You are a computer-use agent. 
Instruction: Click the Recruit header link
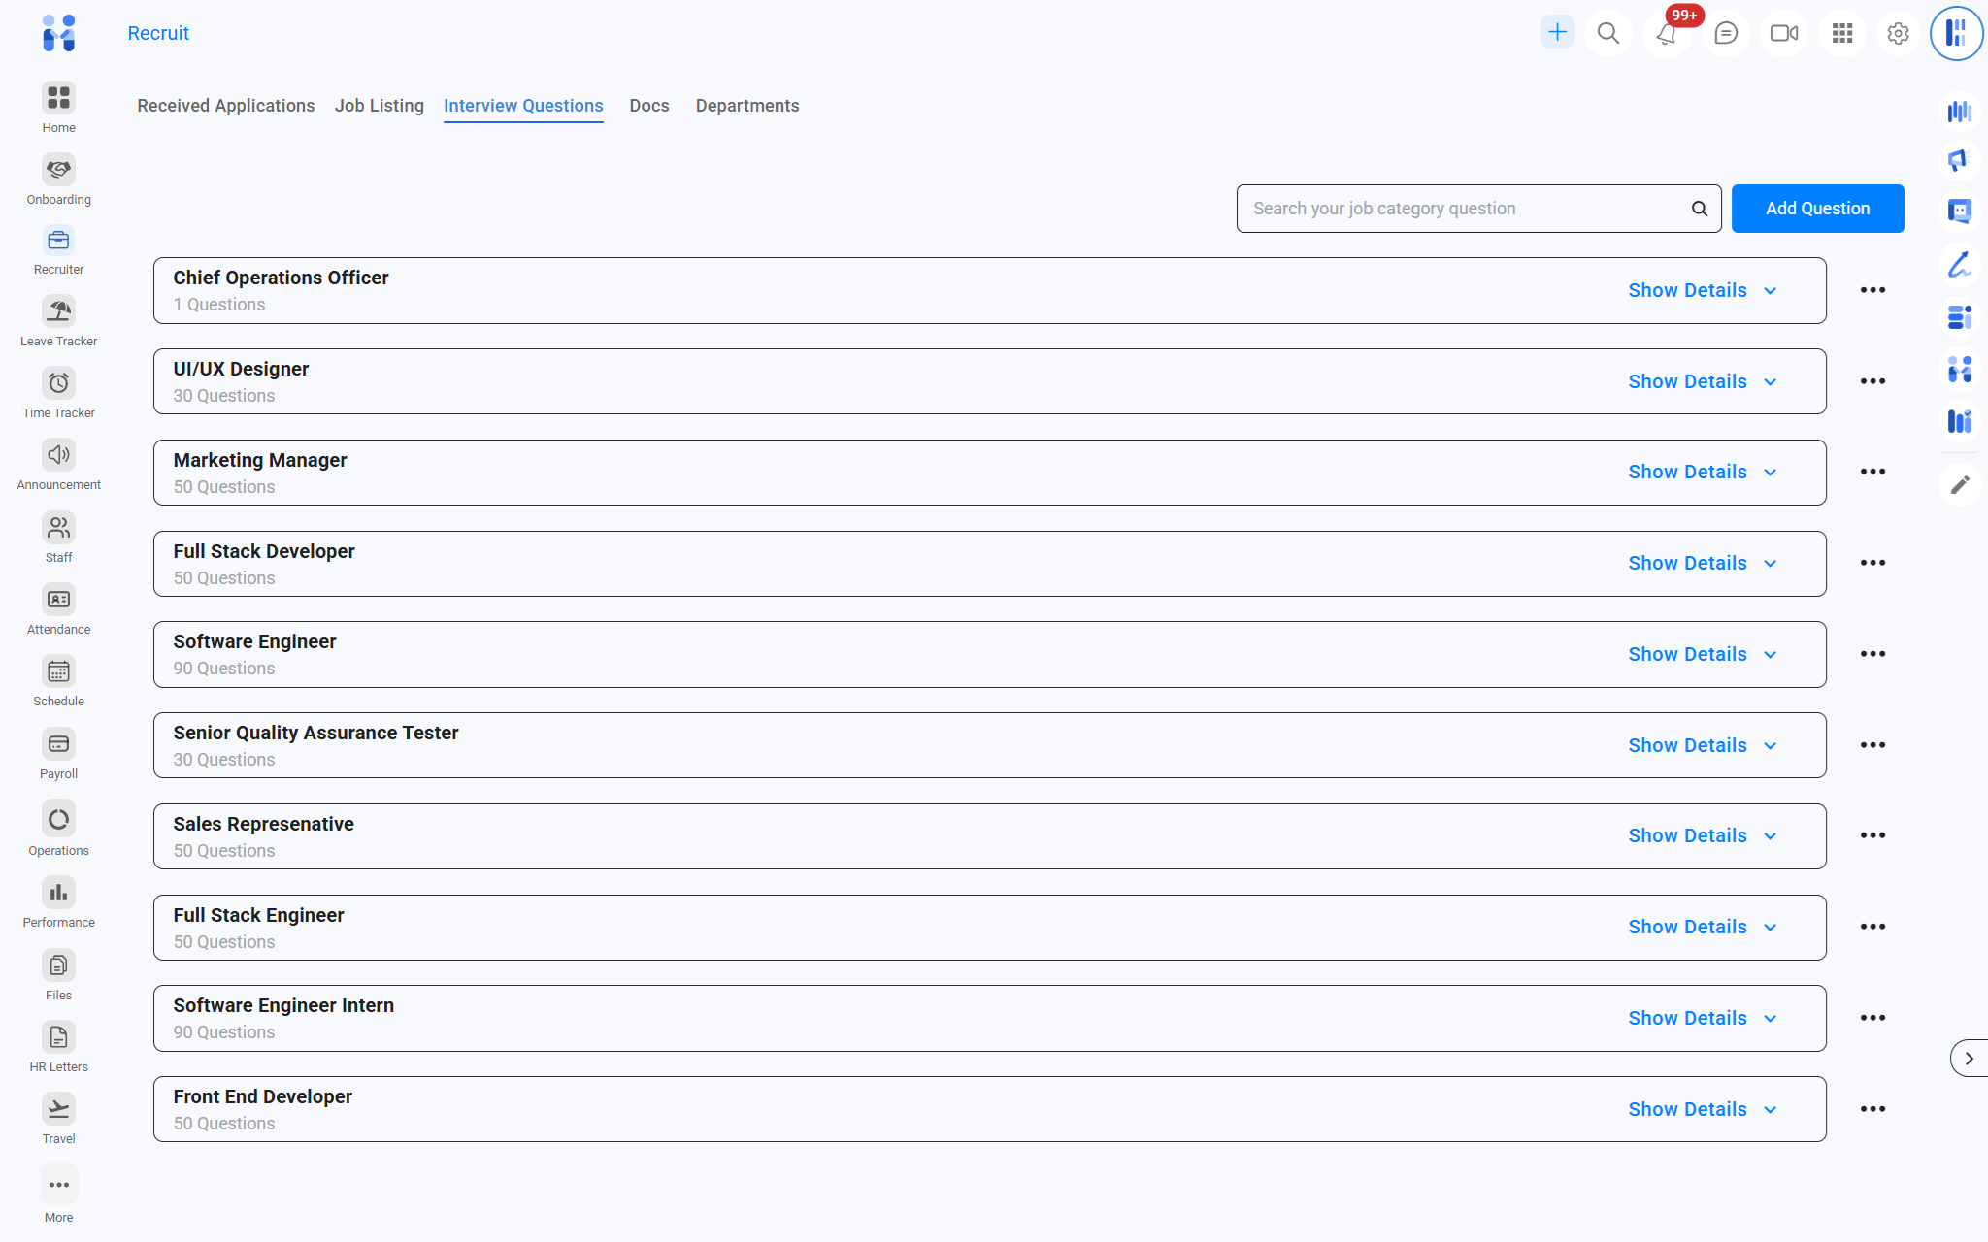click(x=158, y=34)
